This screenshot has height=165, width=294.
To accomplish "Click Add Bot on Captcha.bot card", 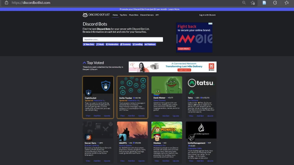I will [97, 116].
